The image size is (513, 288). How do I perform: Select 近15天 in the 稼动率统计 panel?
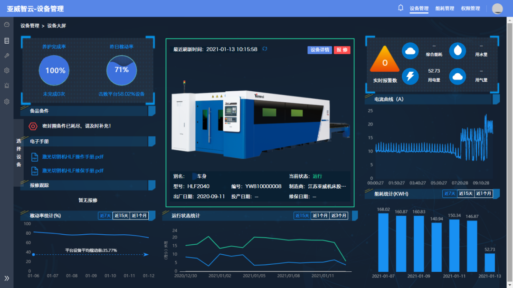click(121, 216)
